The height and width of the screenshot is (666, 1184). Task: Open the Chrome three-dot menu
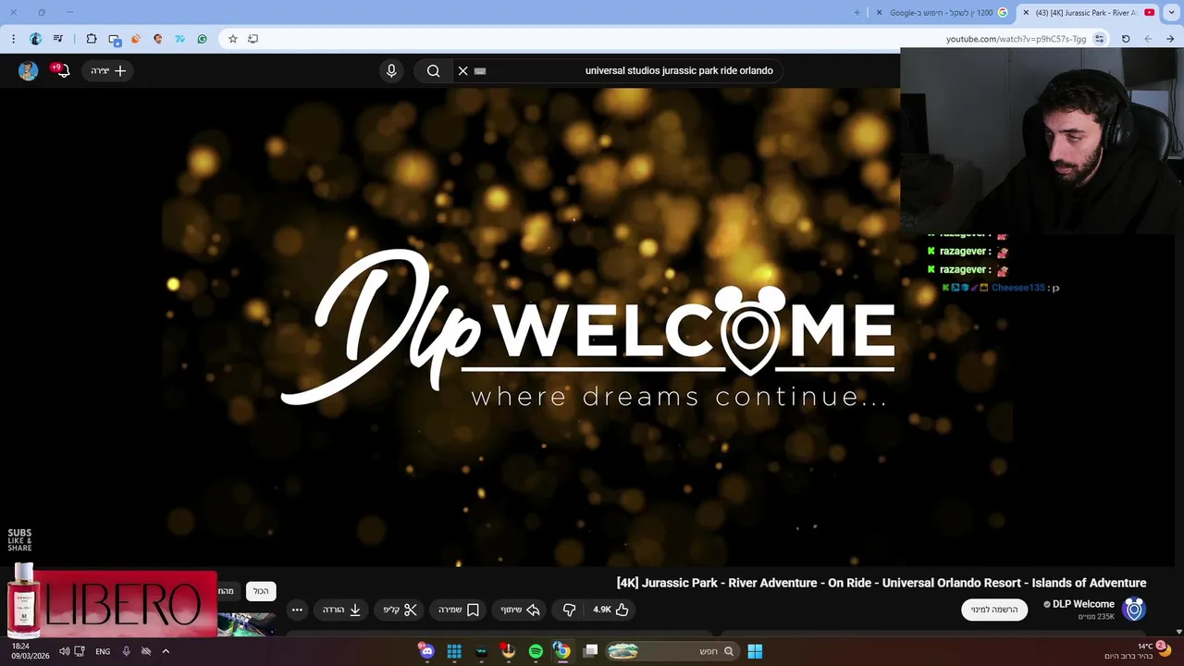coord(13,39)
